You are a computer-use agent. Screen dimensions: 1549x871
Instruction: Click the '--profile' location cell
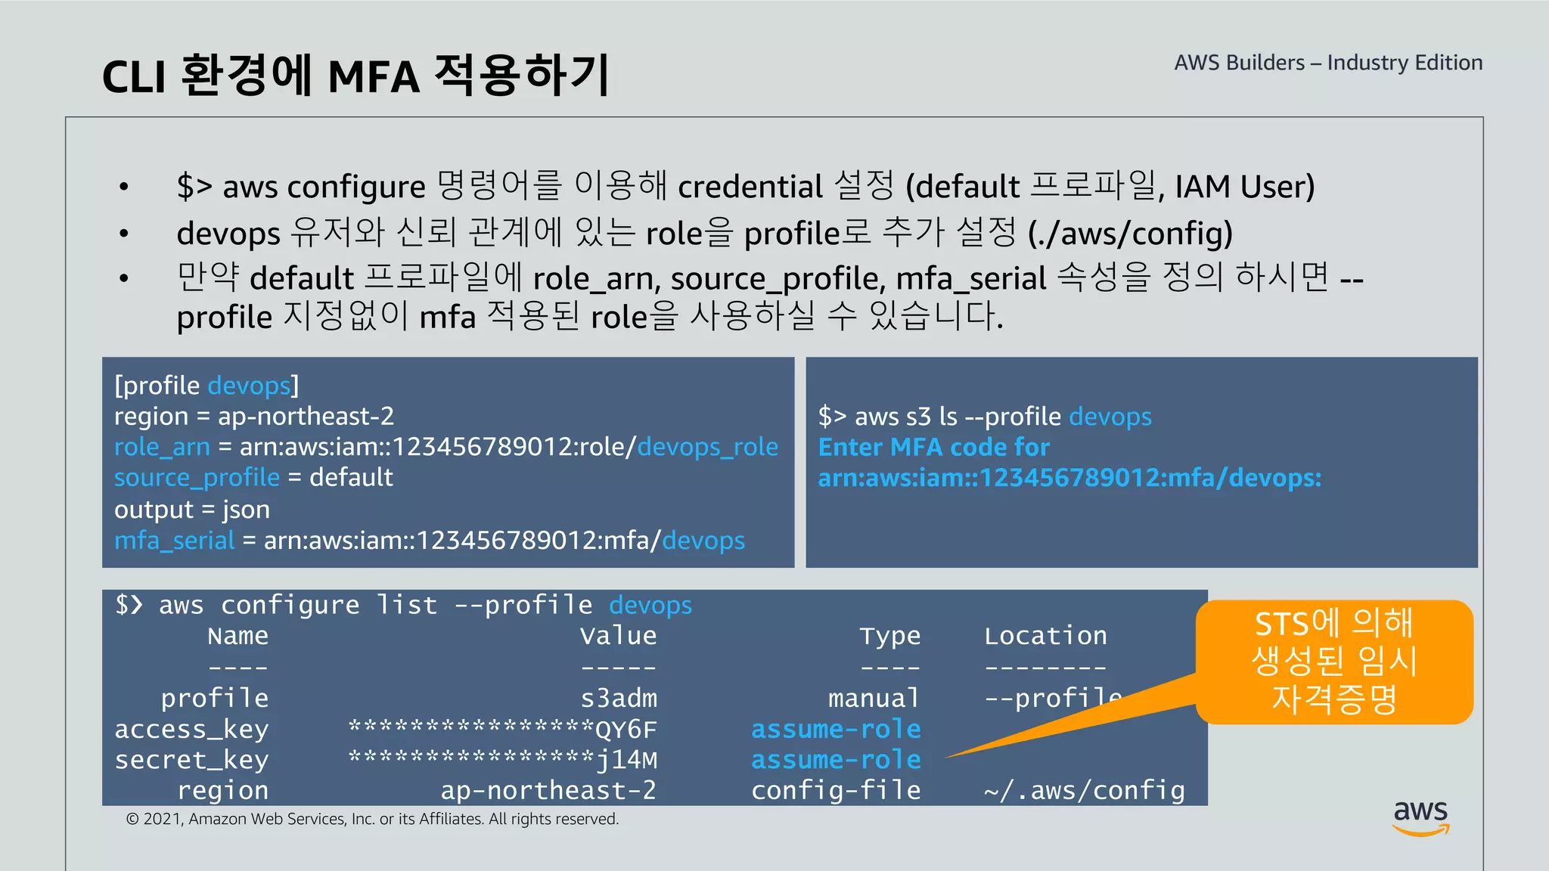tap(1053, 699)
